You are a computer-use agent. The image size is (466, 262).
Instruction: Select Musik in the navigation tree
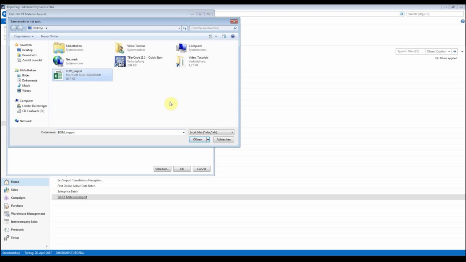coord(26,86)
